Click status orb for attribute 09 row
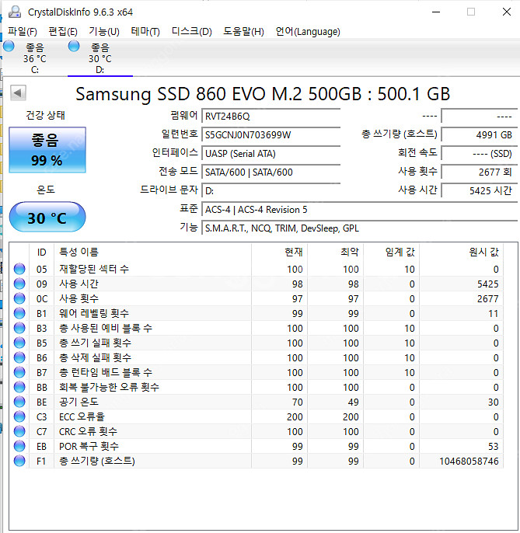Viewport: 520px width, 533px height. click(19, 284)
